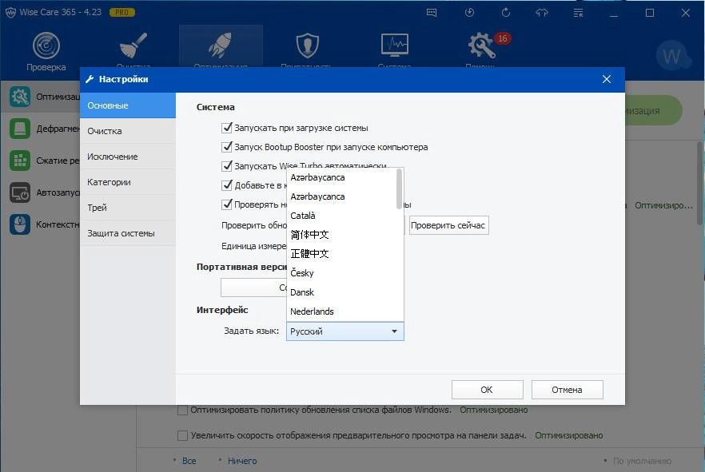Click the language list scrollbar thumb
The width and height of the screenshot is (705, 472).
(x=400, y=188)
